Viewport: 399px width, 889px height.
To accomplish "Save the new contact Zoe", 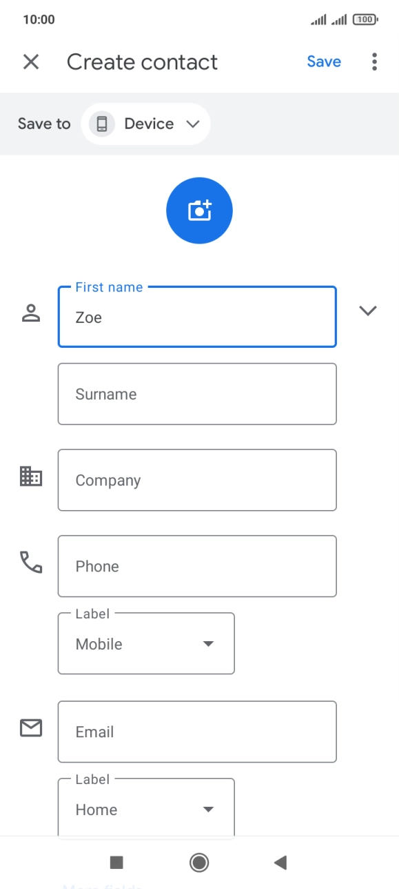I will pyautogui.click(x=323, y=61).
